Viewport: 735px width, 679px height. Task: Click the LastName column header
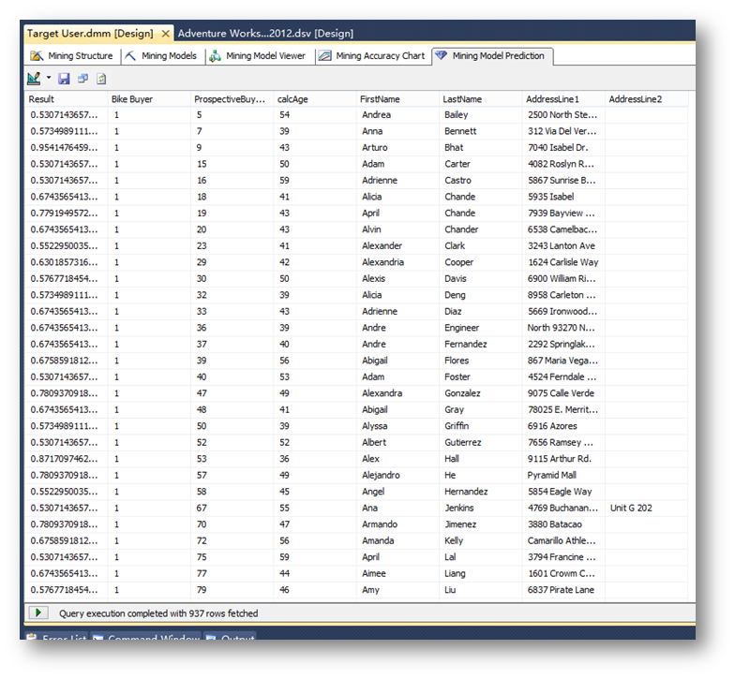pos(462,98)
